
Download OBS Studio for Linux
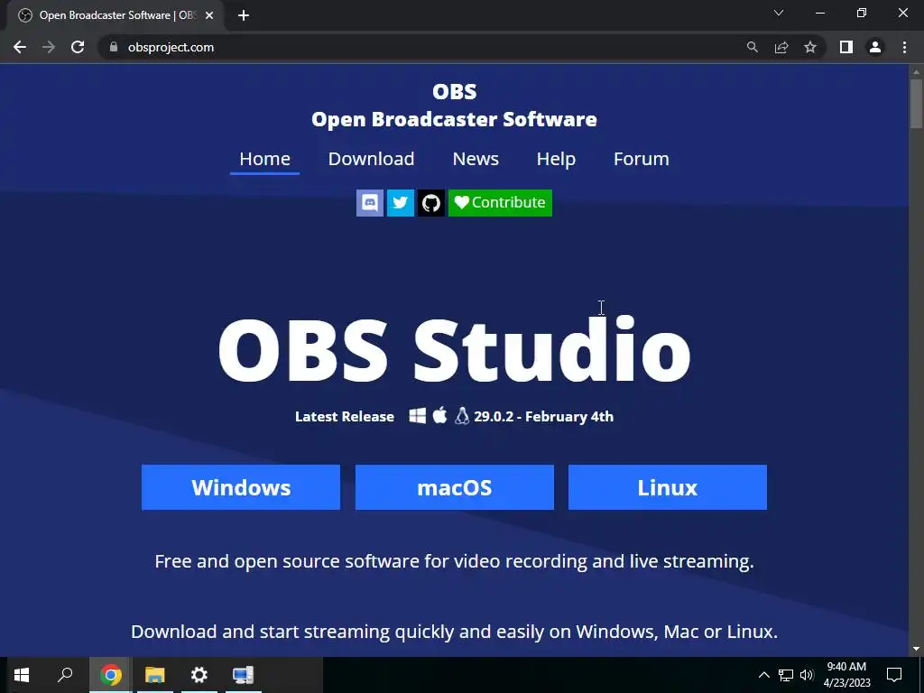pos(668,487)
